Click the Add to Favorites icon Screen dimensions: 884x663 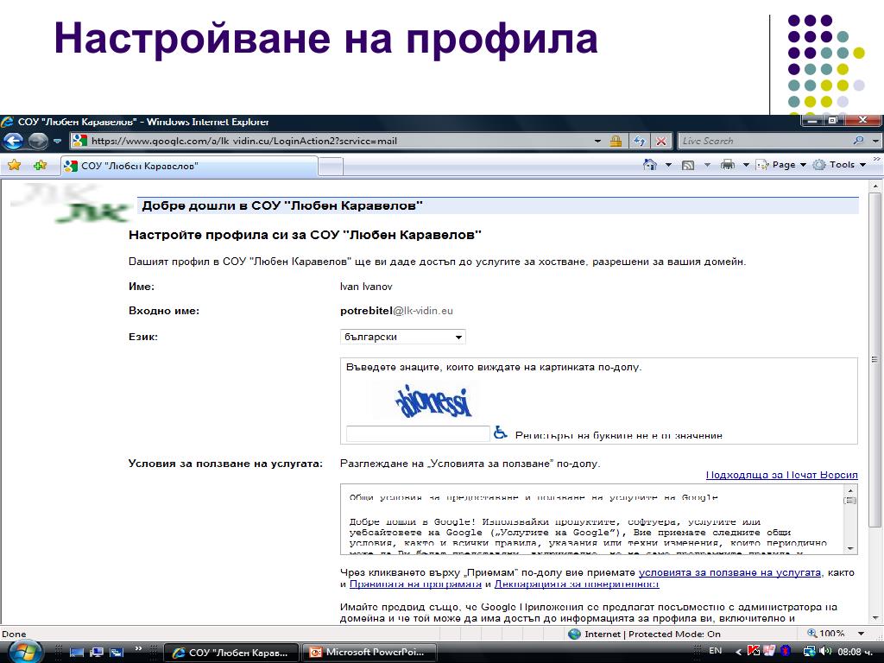tap(40, 165)
